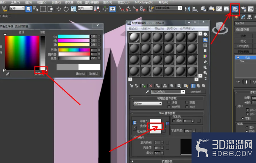Image resolution: width=256 pixels, height=163 pixels.
Task: Collapse the 明暗器基本参数 rollout
Action: tap(167, 98)
